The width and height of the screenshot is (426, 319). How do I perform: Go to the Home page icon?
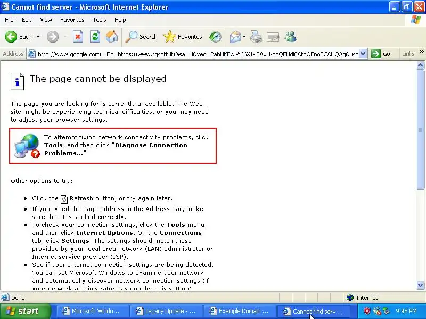click(x=112, y=37)
